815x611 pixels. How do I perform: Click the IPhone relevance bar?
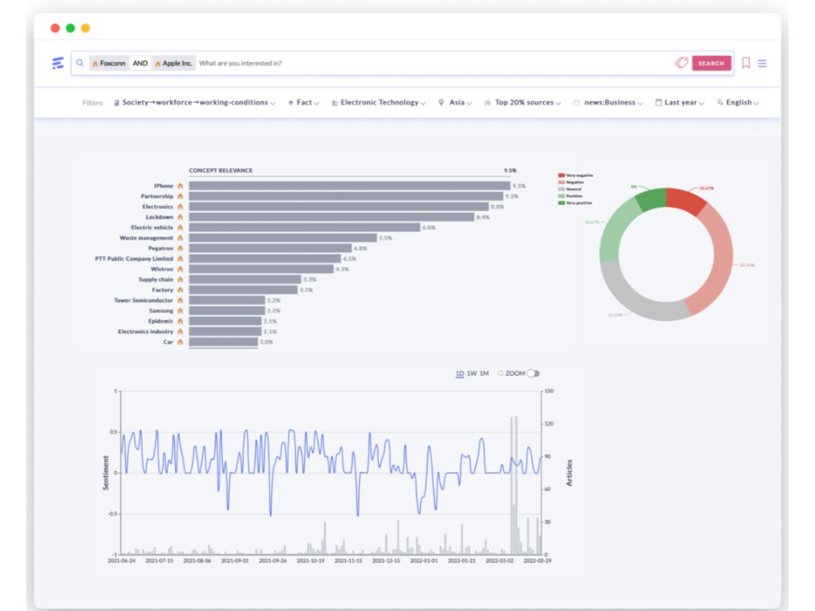[x=349, y=185]
